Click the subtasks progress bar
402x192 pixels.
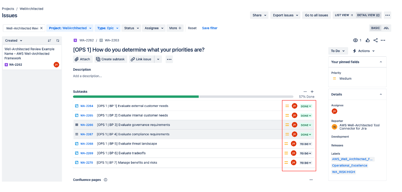tap(183, 97)
